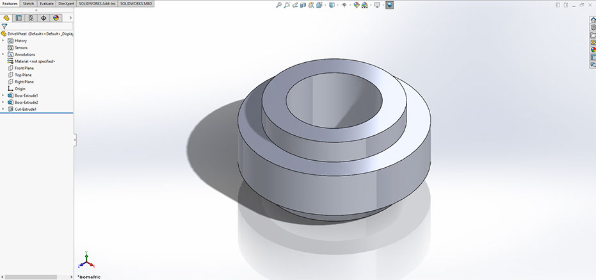
Task: Click Material <not specified> entry
Action: [35, 61]
